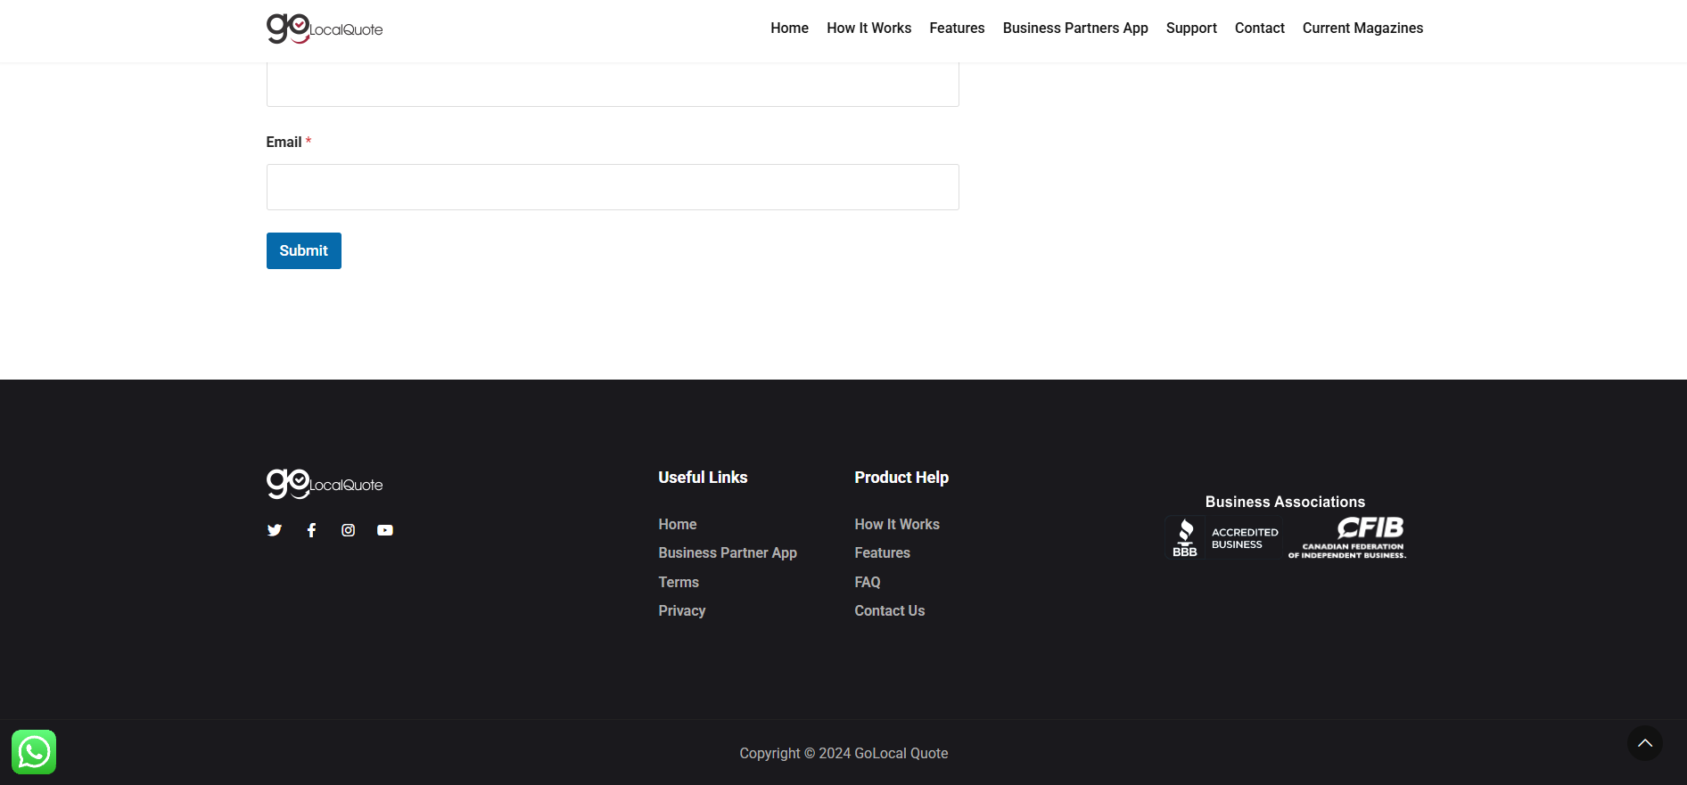The image size is (1687, 785).
Task: Open Current Magazines in the top navigation
Action: pos(1362,29)
